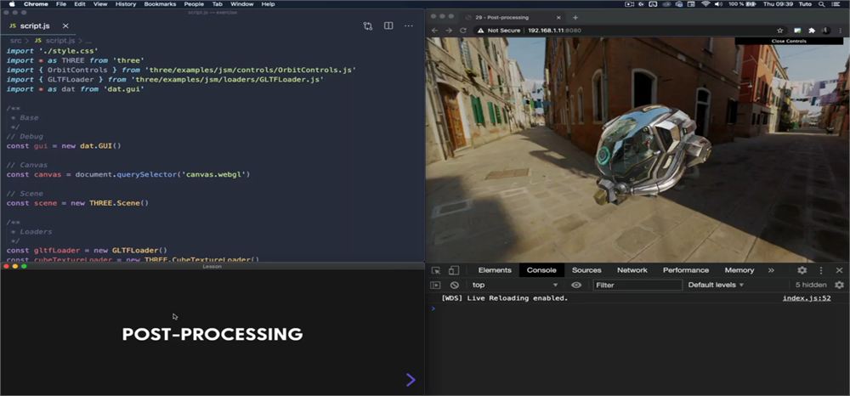Open the Edit menu in menu bar
Viewport: 850px width, 396px height.
pos(80,3)
